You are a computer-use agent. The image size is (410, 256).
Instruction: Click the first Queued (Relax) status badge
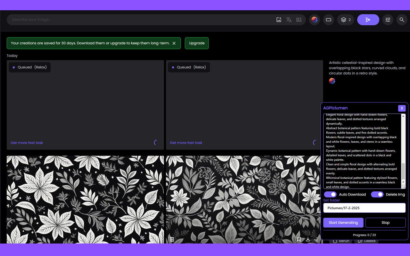(30, 67)
